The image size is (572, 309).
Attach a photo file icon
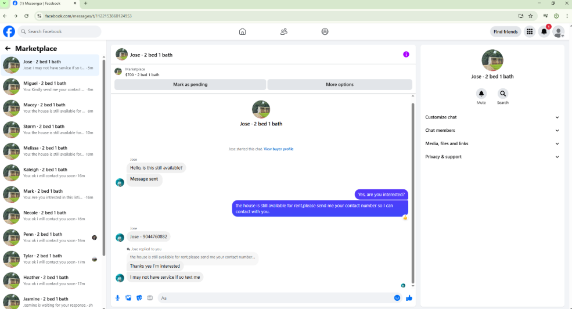click(x=128, y=298)
